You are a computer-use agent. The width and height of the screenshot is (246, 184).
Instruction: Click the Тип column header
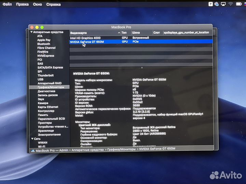(126, 33)
